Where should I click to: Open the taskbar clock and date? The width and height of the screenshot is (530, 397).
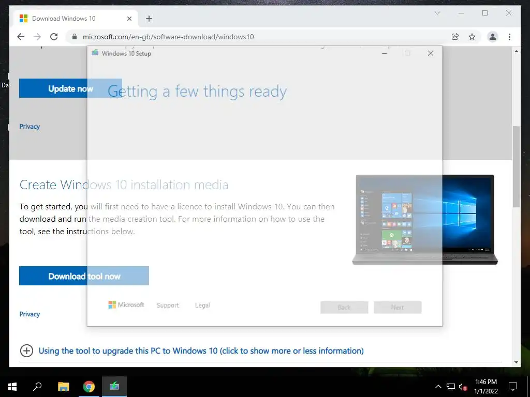(485, 387)
